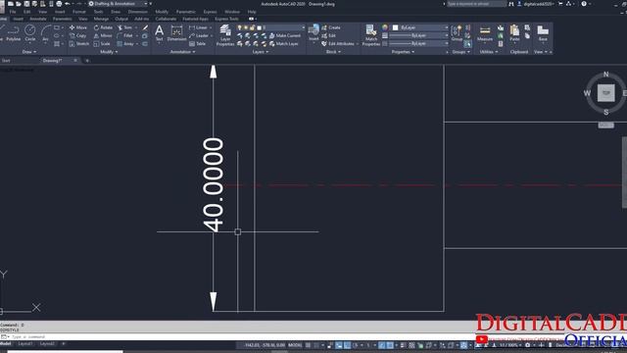Open the Workspace dropdown Drafting & Annotation
Viewport: 627px width, 353px height.
click(118, 4)
